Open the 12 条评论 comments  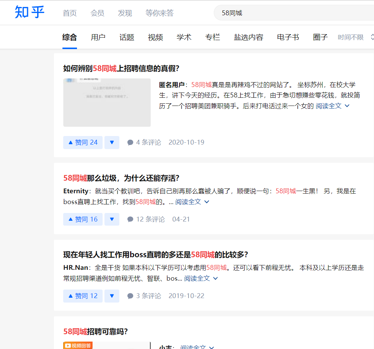click(146, 219)
